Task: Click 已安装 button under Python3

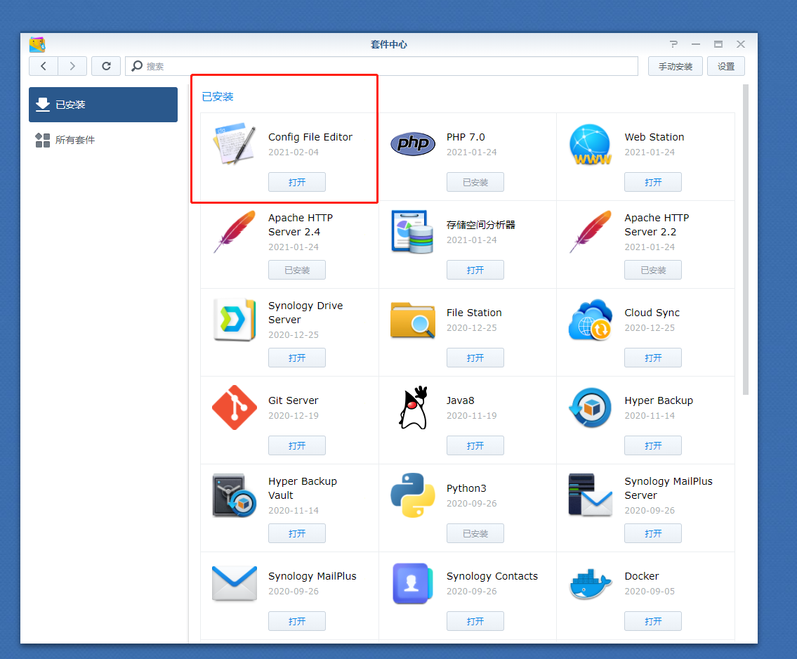Action: click(475, 533)
